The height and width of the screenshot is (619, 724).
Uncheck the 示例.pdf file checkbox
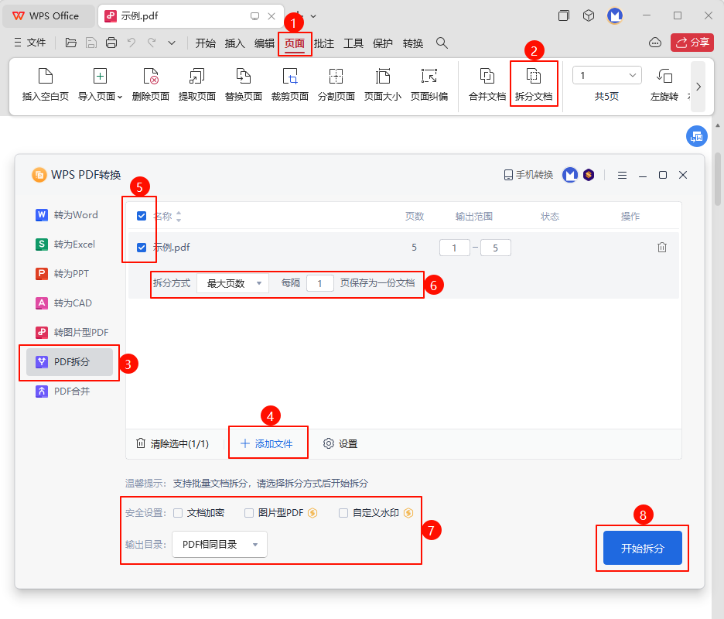(x=142, y=248)
